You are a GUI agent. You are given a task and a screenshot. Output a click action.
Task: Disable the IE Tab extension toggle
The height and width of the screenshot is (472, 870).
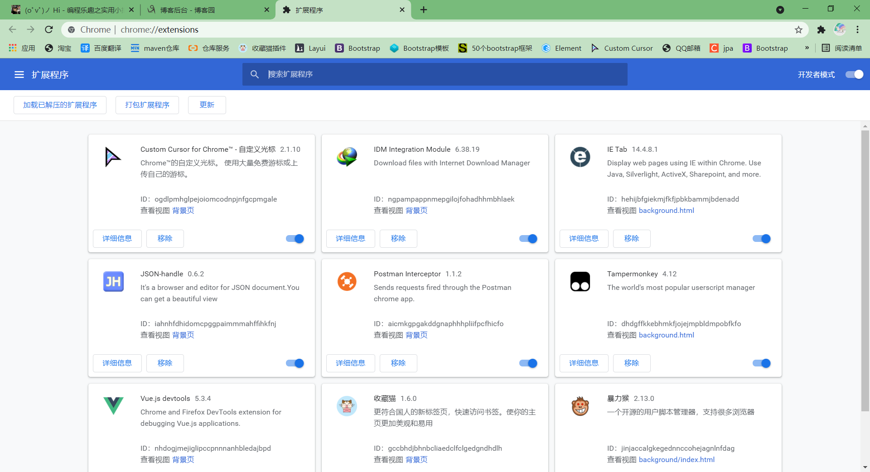point(762,239)
